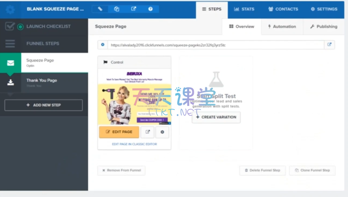
Task: Click the copy funnel icon in header
Action: [117, 9]
